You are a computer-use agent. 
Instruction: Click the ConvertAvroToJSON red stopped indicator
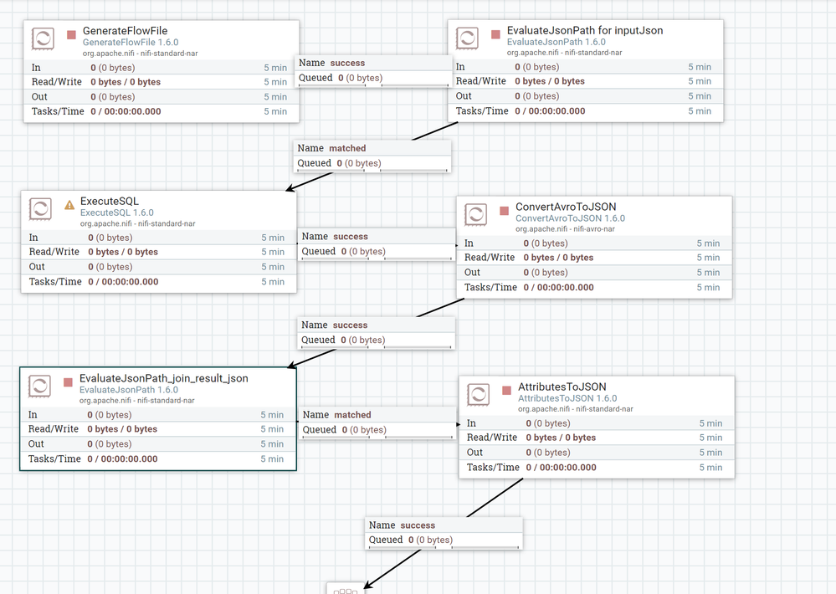pyautogui.click(x=505, y=211)
